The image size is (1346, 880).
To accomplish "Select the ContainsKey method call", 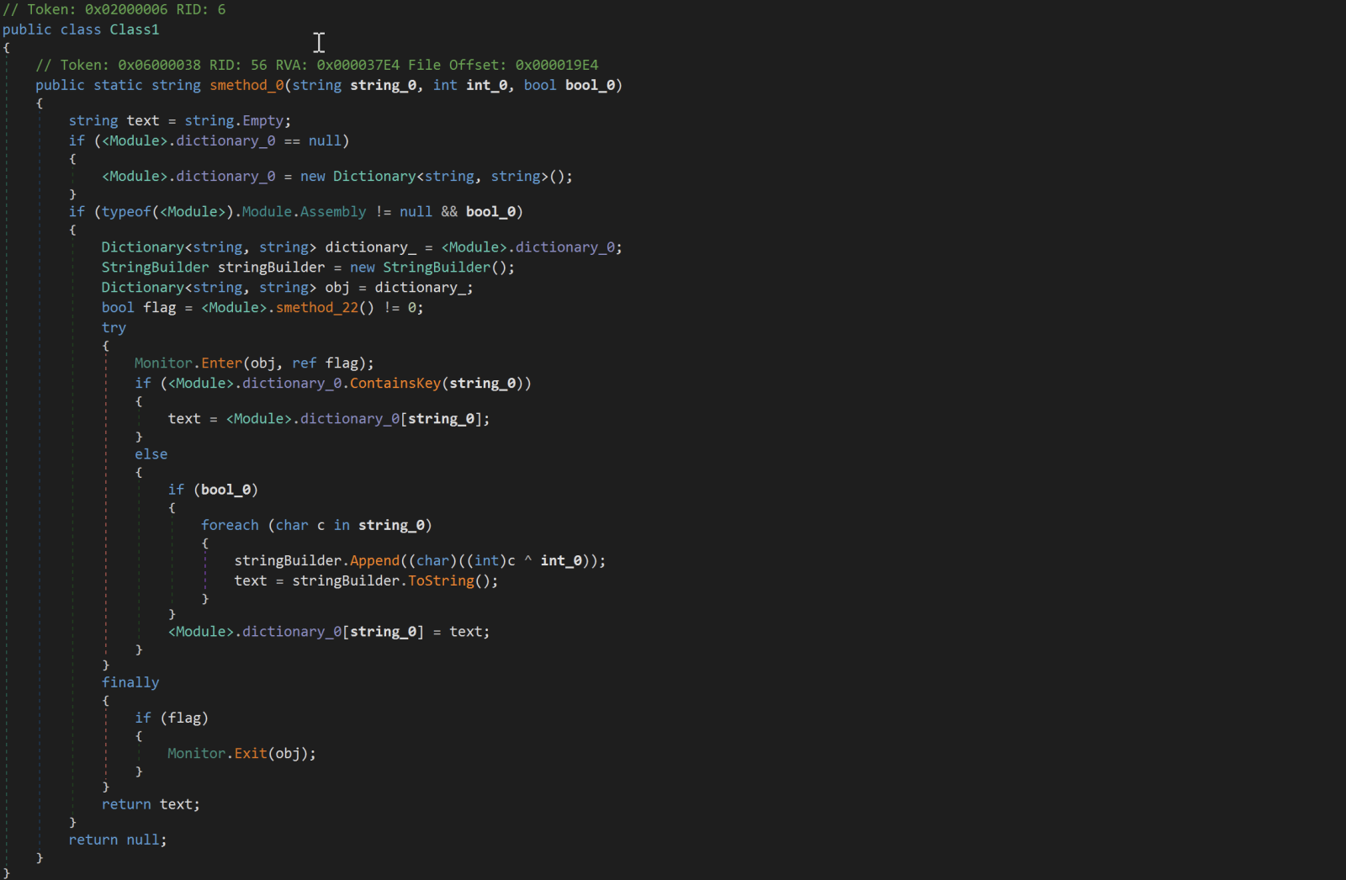I will click(x=395, y=384).
